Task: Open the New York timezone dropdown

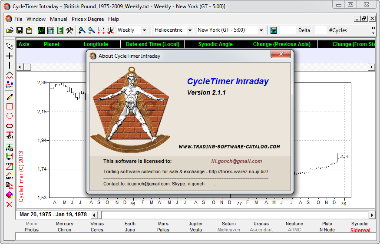Action: 261,30
